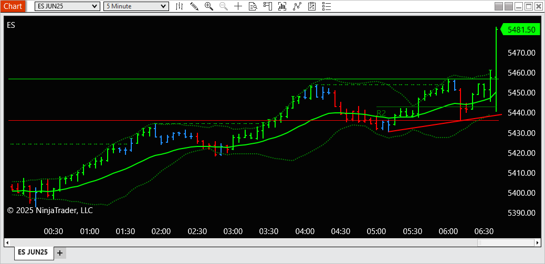Image resolution: width=545 pixels, height=264 pixels.
Task: Click the 5390.00 price axis label
Action: pyautogui.click(x=521, y=213)
